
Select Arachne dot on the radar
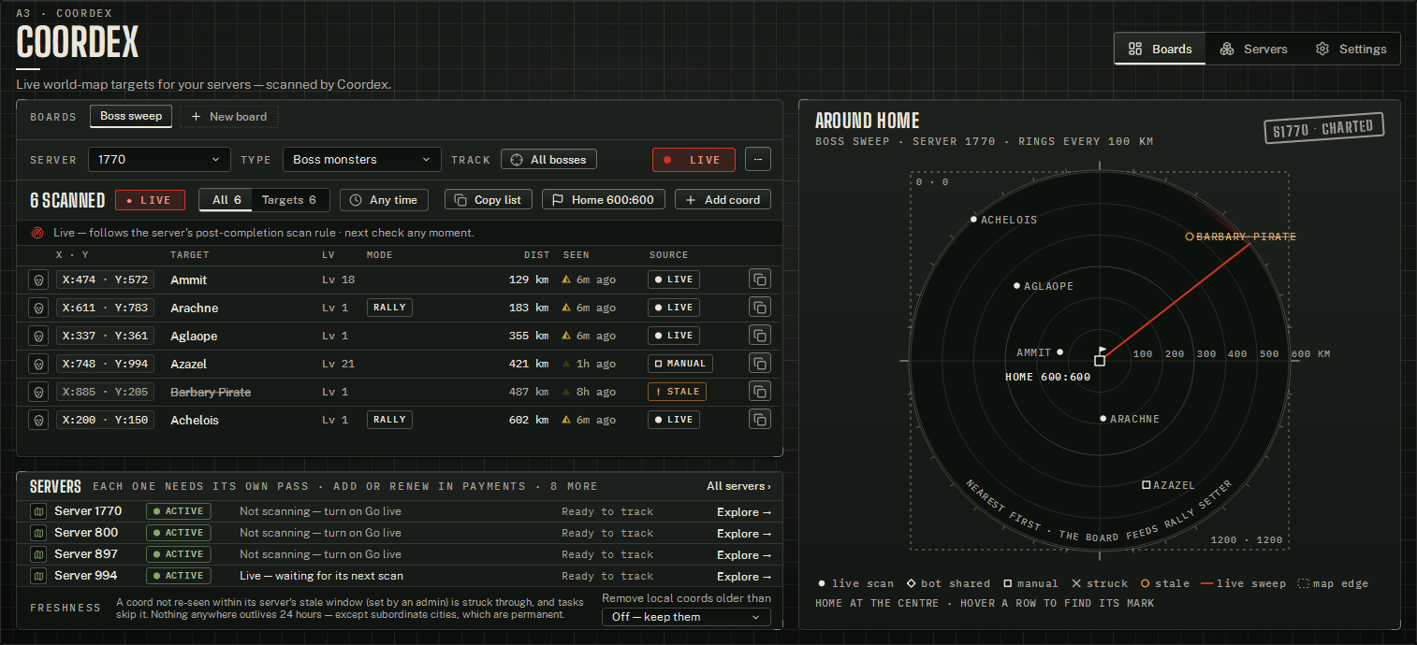click(1103, 419)
